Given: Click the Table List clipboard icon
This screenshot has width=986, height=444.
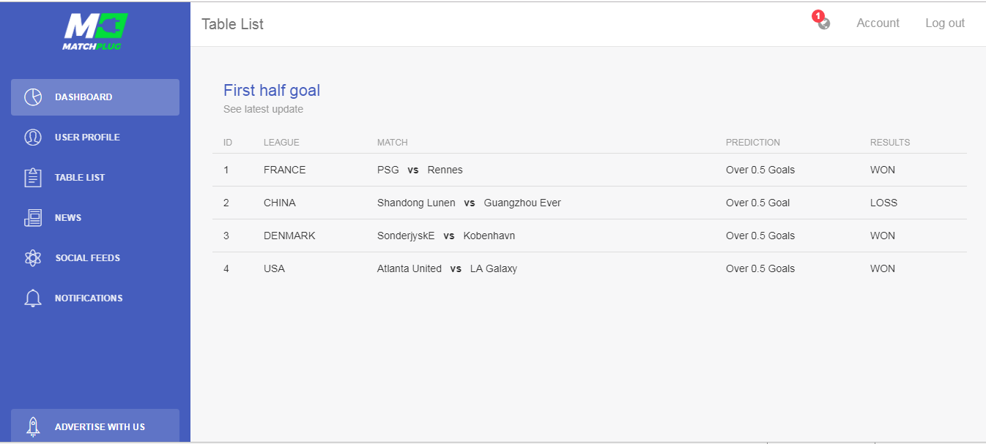Looking at the screenshot, I should [x=33, y=178].
